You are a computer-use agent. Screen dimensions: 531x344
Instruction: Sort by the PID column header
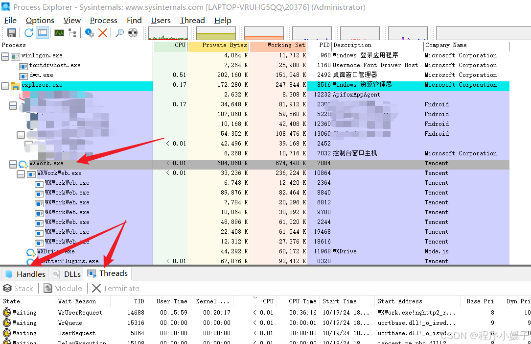pos(320,45)
